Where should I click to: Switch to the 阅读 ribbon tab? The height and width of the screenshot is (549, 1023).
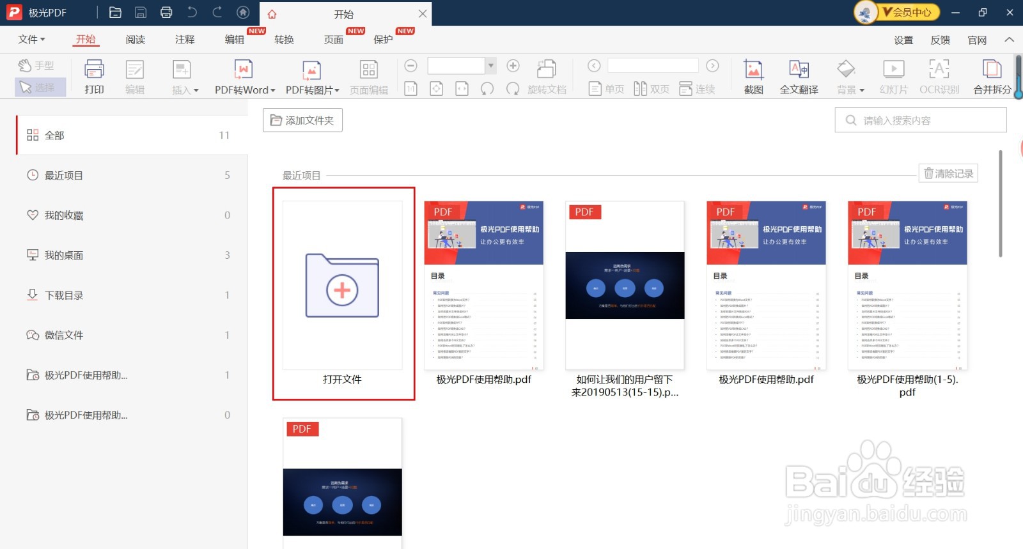tap(136, 40)
